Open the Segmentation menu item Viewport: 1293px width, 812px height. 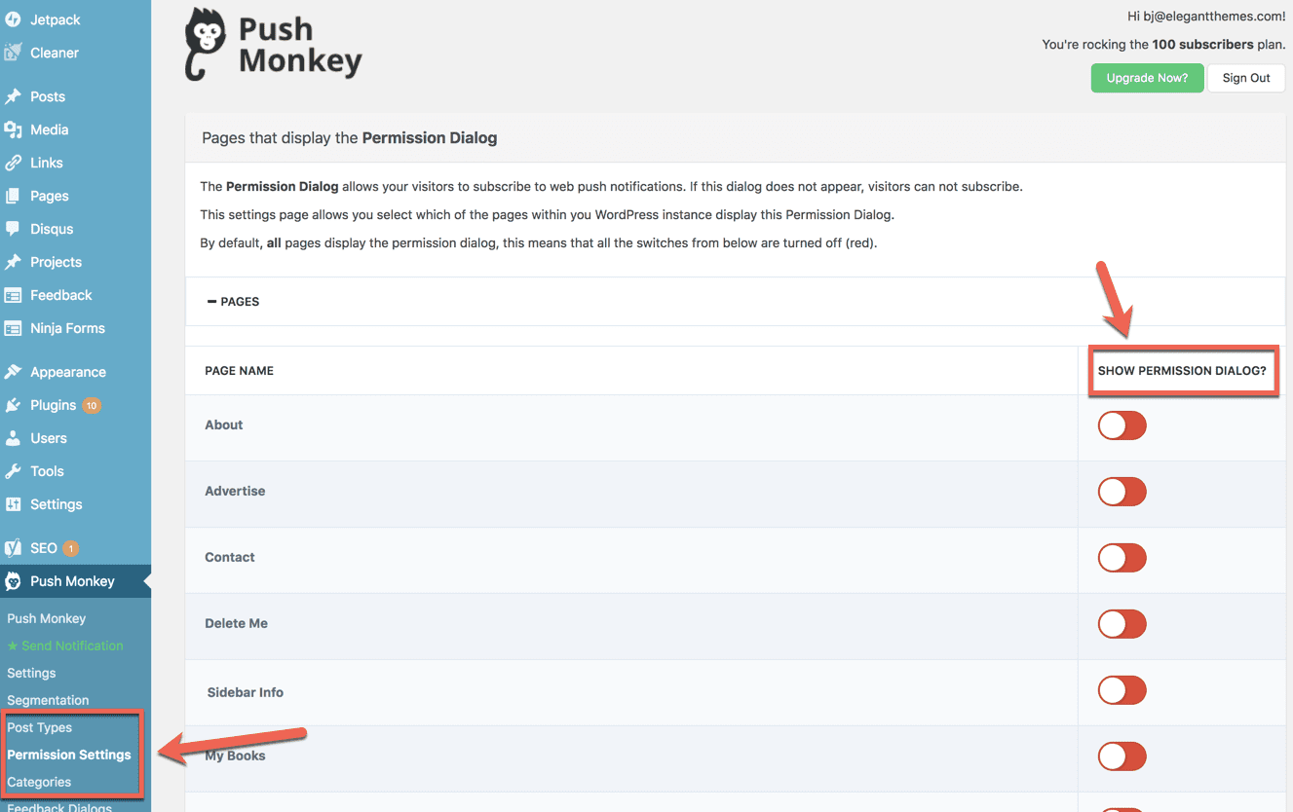click(46, 700)
